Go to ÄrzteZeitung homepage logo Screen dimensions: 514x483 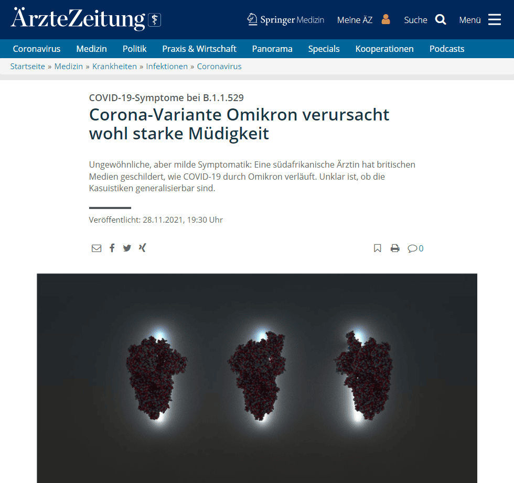coord(86,19)
